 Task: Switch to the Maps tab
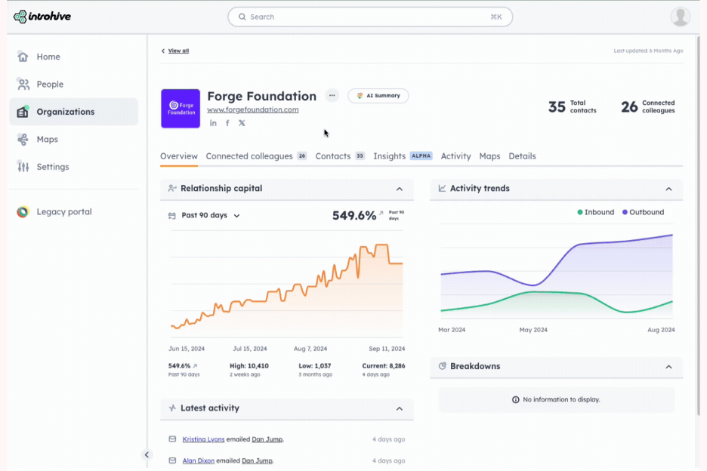(x=489, y=156)
